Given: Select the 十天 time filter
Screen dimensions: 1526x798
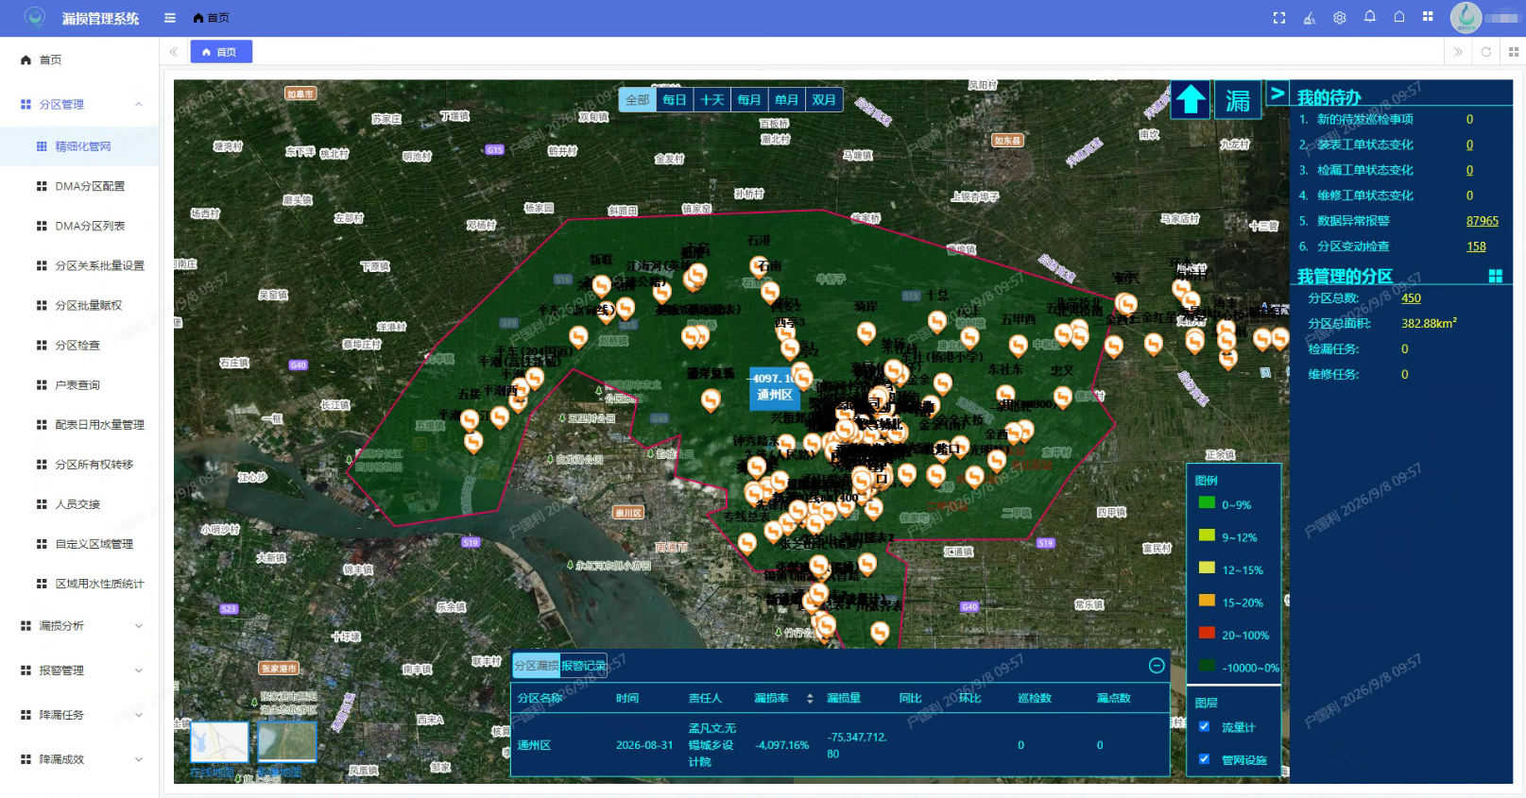Looking at the screenshot, I should pos(712,100).
